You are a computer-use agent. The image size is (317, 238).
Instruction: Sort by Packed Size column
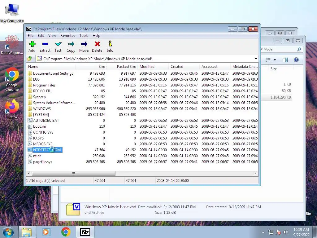pyautogui.click(x=122, y=67)
